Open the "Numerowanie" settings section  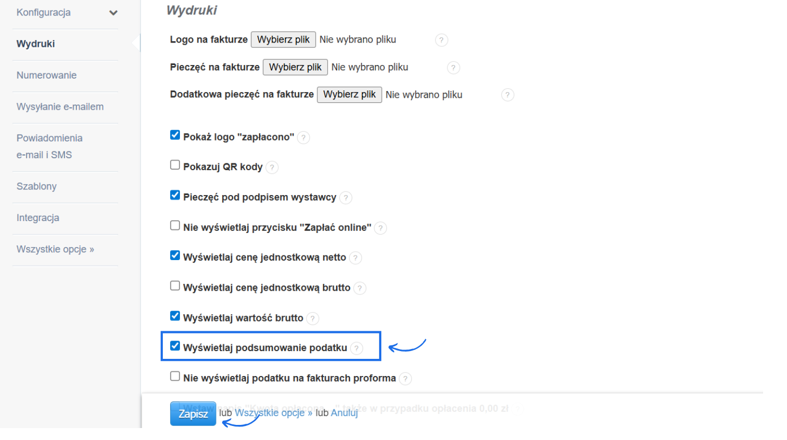coord(47,75)
